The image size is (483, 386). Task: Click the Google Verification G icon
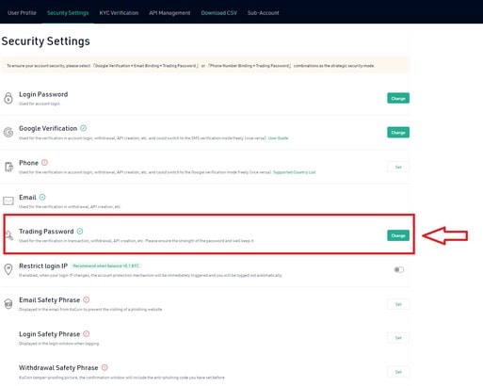(x=8, y=133)
